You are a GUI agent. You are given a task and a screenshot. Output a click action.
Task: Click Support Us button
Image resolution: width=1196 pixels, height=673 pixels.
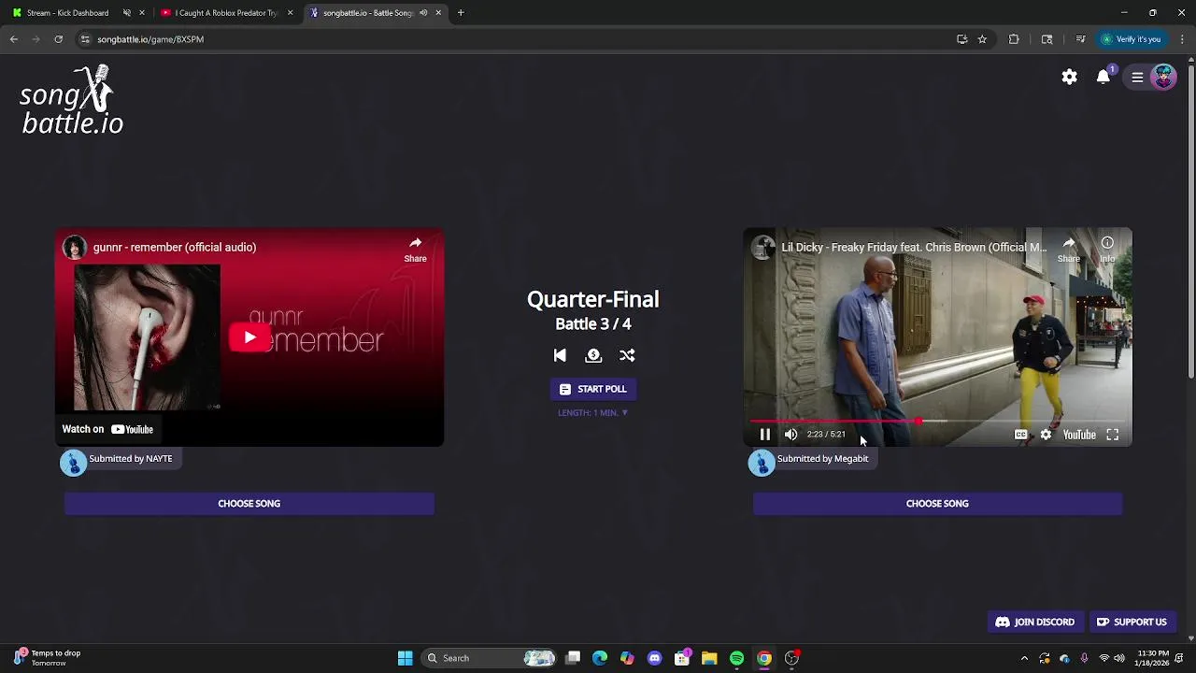[1132, 622]
